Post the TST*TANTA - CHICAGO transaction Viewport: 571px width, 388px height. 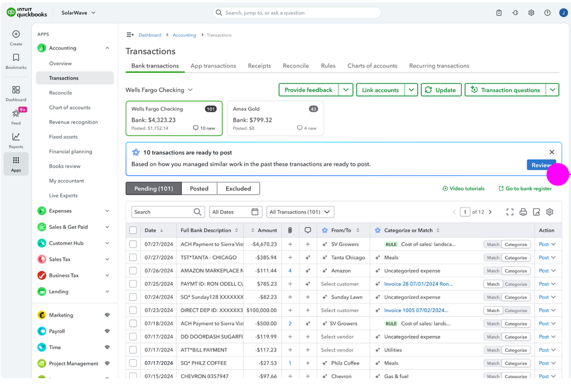544,257
